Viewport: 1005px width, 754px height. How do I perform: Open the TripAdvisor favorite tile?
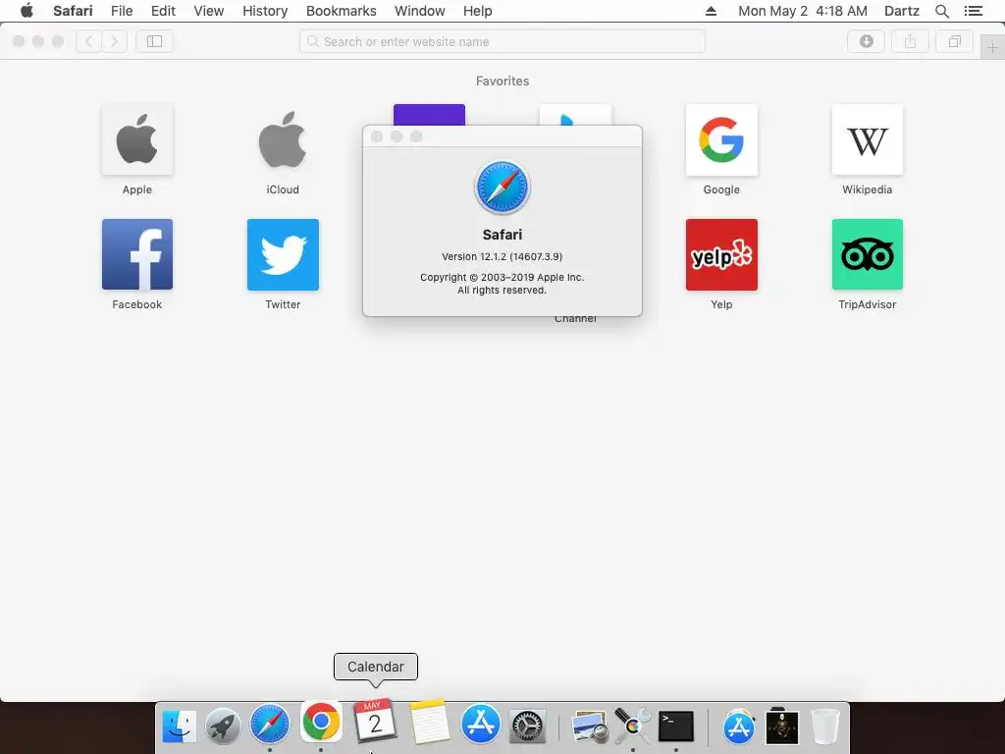coord(868,254)
